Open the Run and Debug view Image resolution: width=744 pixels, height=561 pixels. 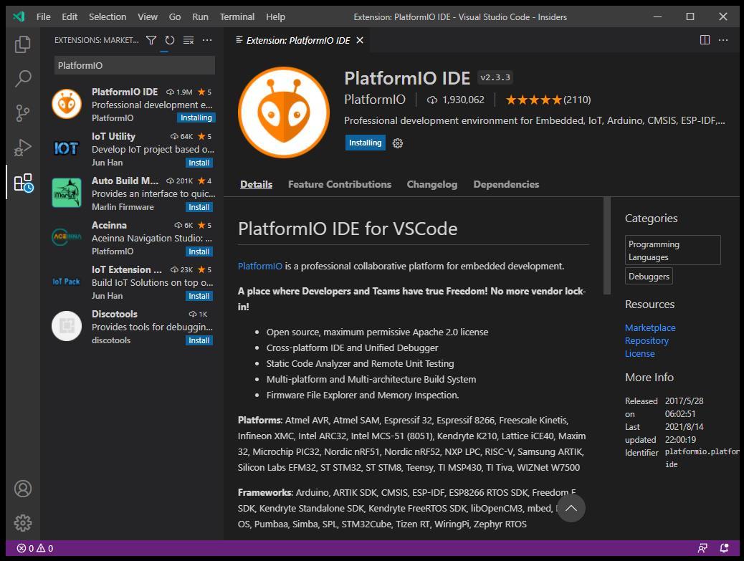point(23,148)
